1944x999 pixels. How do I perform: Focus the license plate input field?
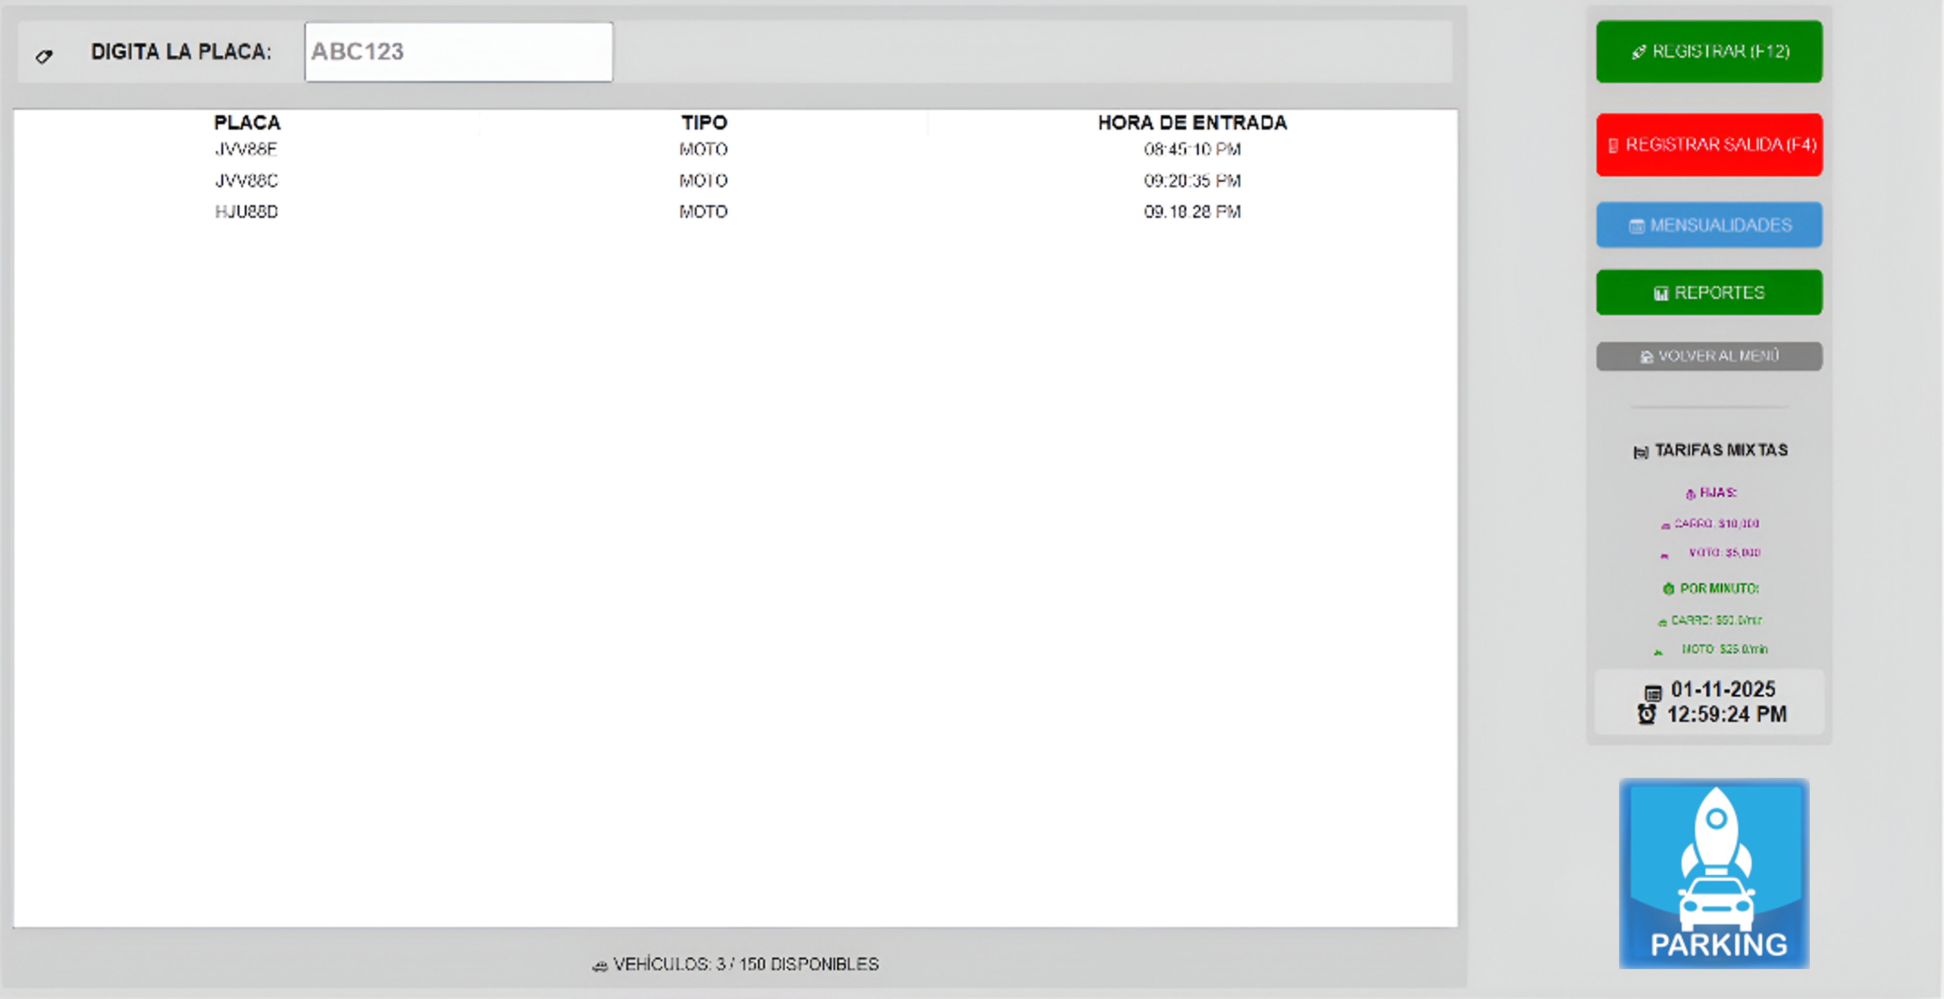[458, 51]
